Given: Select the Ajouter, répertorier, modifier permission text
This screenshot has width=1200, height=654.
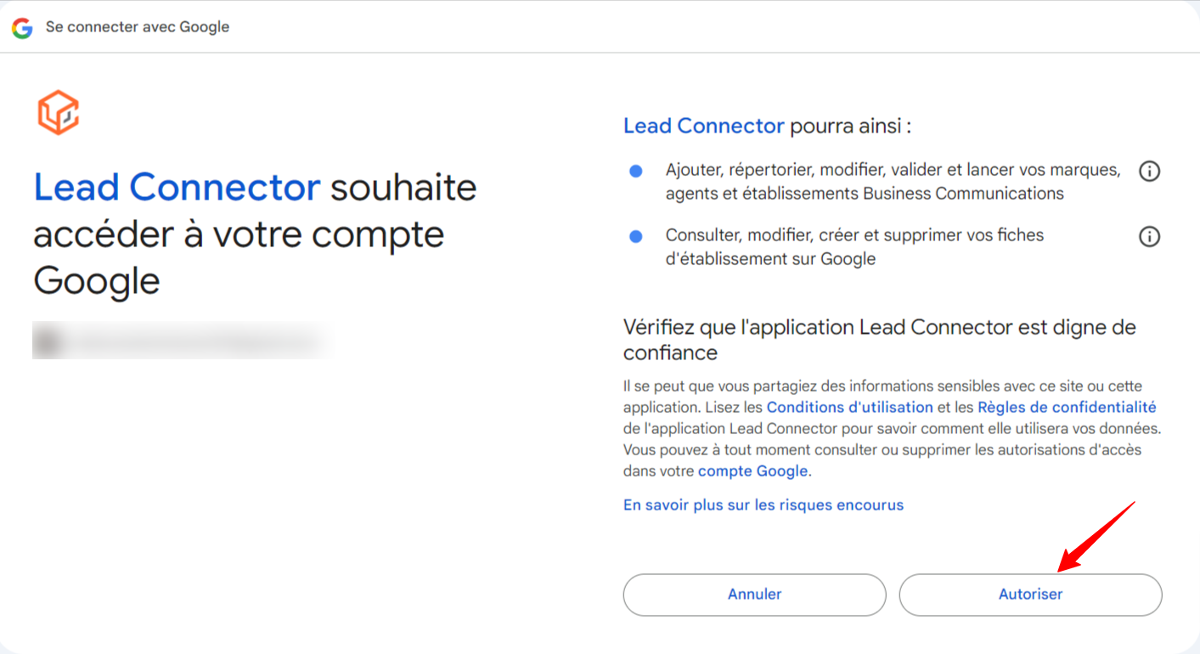Looking at the screenshot, I should click(893, 182).
